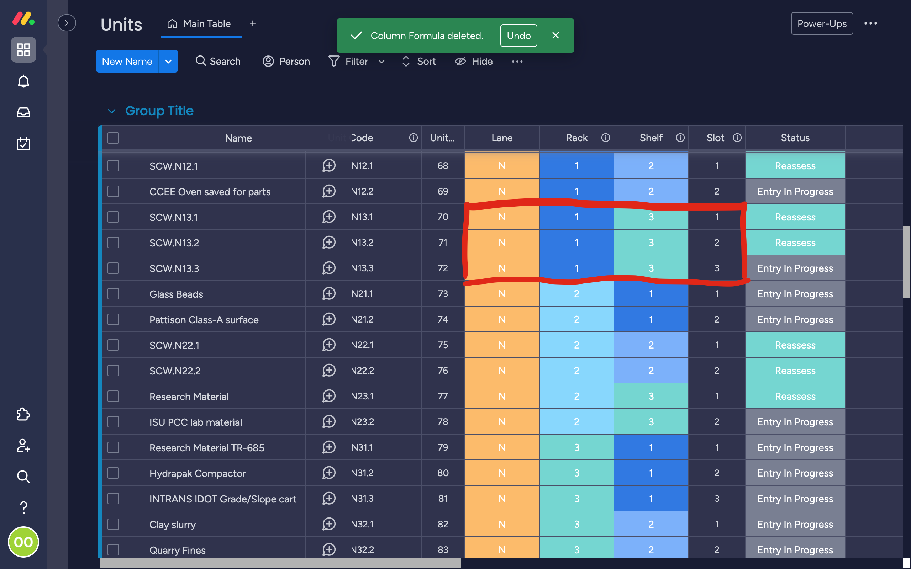Click Reassess status cell for SCW.N13.1
Screen dimensions: 911x569
[x=795, y=217]
